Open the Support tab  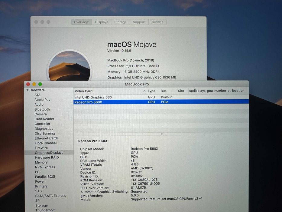(139, 22)
